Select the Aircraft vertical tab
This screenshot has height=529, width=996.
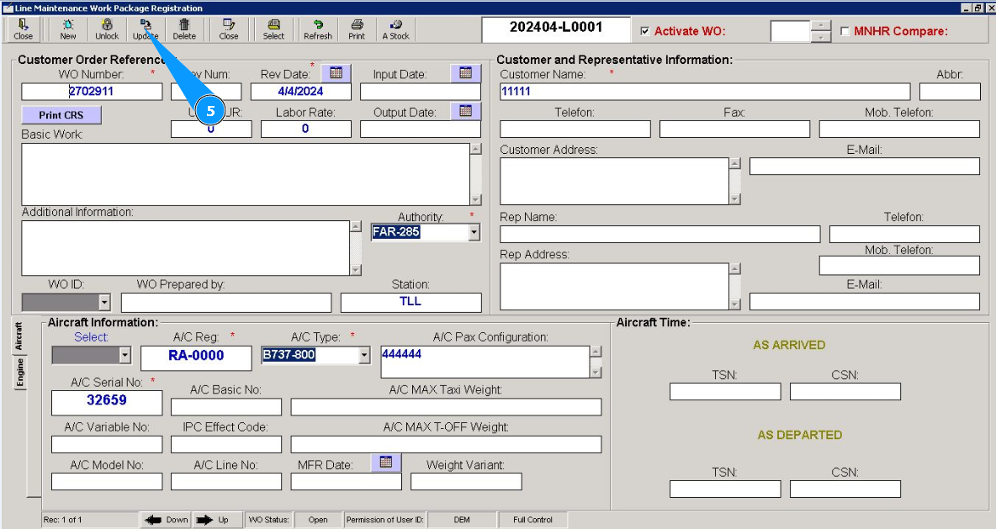pyautogui.click(x=19, y=336)
